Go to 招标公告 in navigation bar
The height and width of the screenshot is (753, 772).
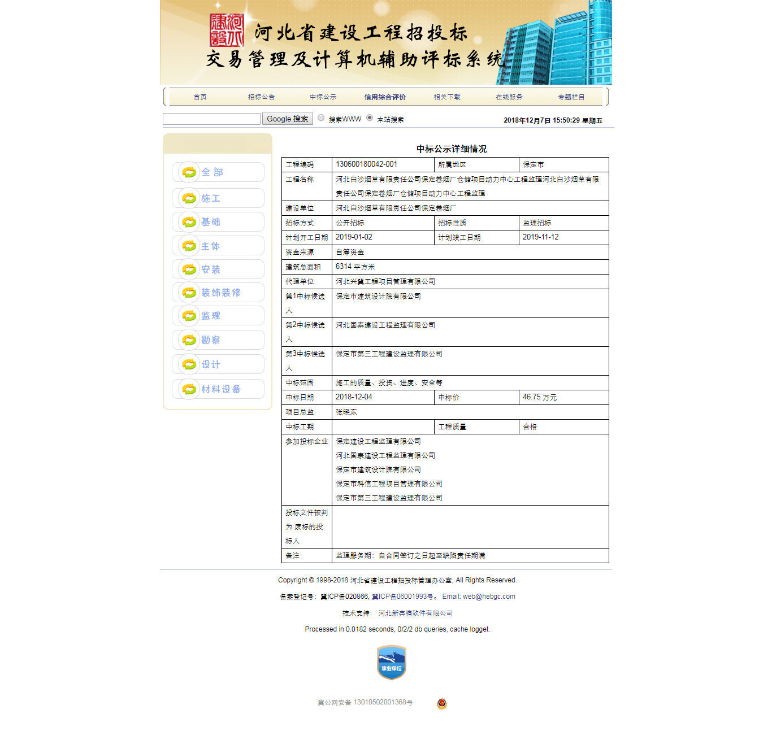click(261, 97)
